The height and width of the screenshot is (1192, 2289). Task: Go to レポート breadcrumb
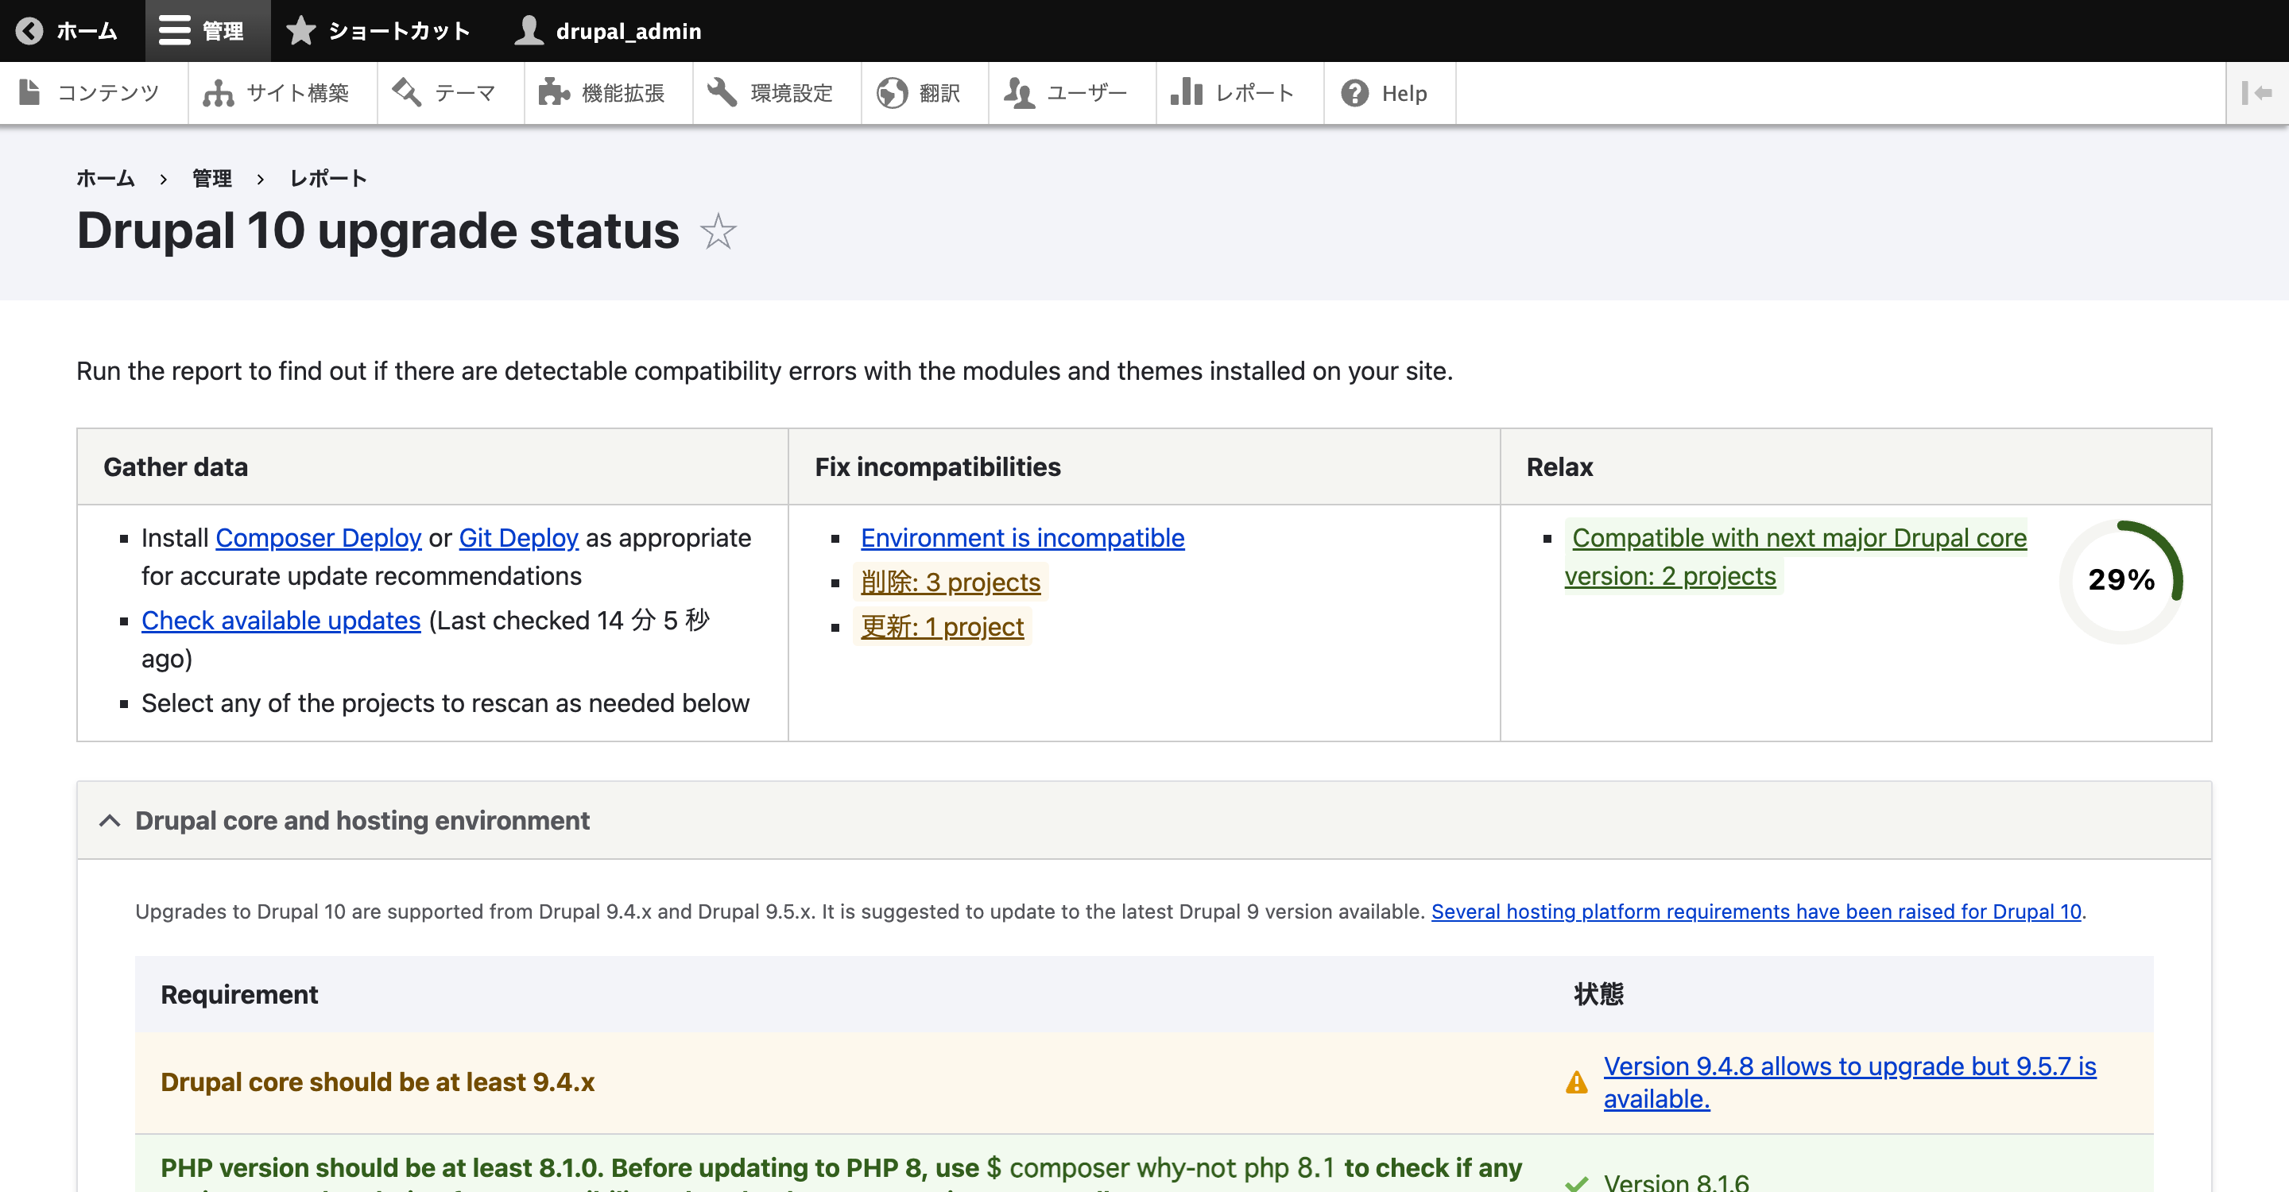(328, 179)
